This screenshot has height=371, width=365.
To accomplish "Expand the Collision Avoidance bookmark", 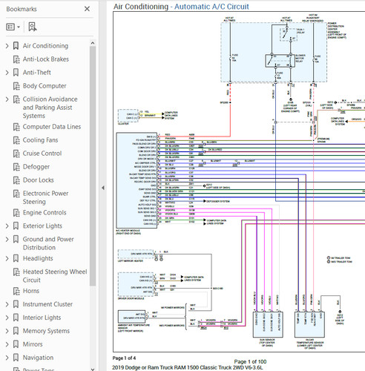I will pos(7,99).
